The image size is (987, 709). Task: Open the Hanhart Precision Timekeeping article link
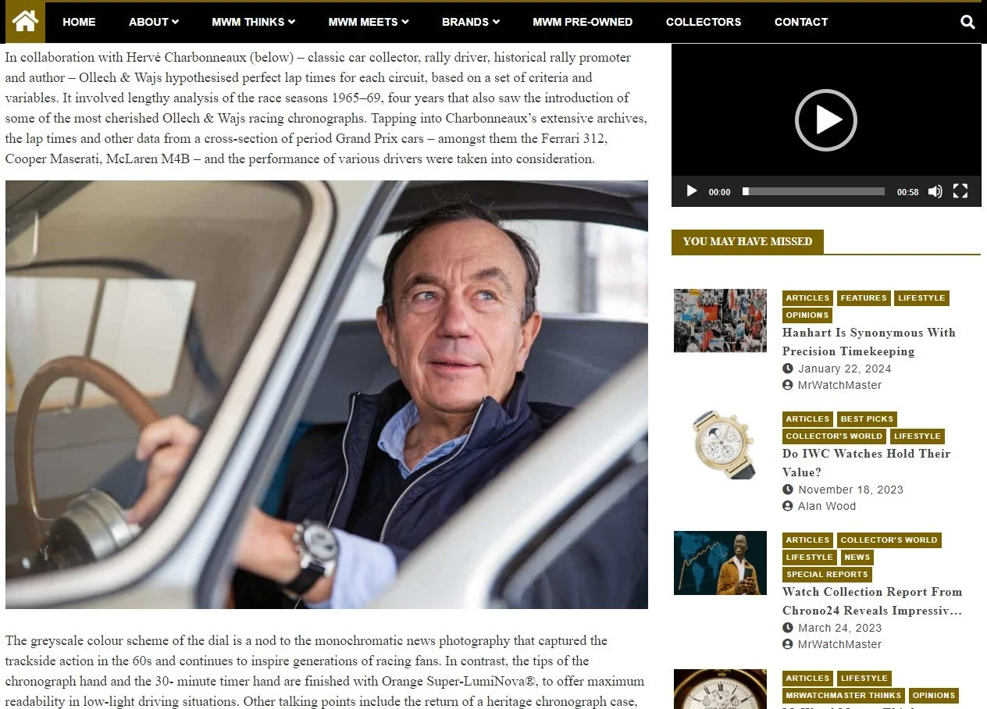pyautogui.click(x=869, y=342)
